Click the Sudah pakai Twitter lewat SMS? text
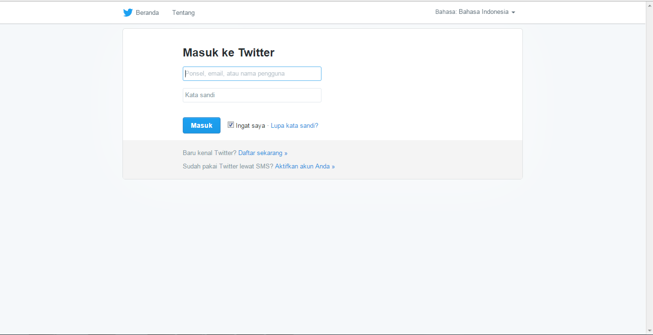 tap(228, 167)
